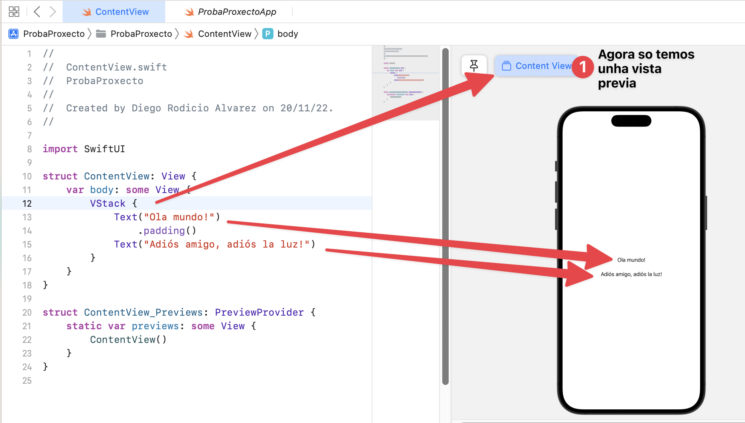The height and width of the screenshot is (423, 745).
Task: Go forward with the right arrow
Action: 53,12
